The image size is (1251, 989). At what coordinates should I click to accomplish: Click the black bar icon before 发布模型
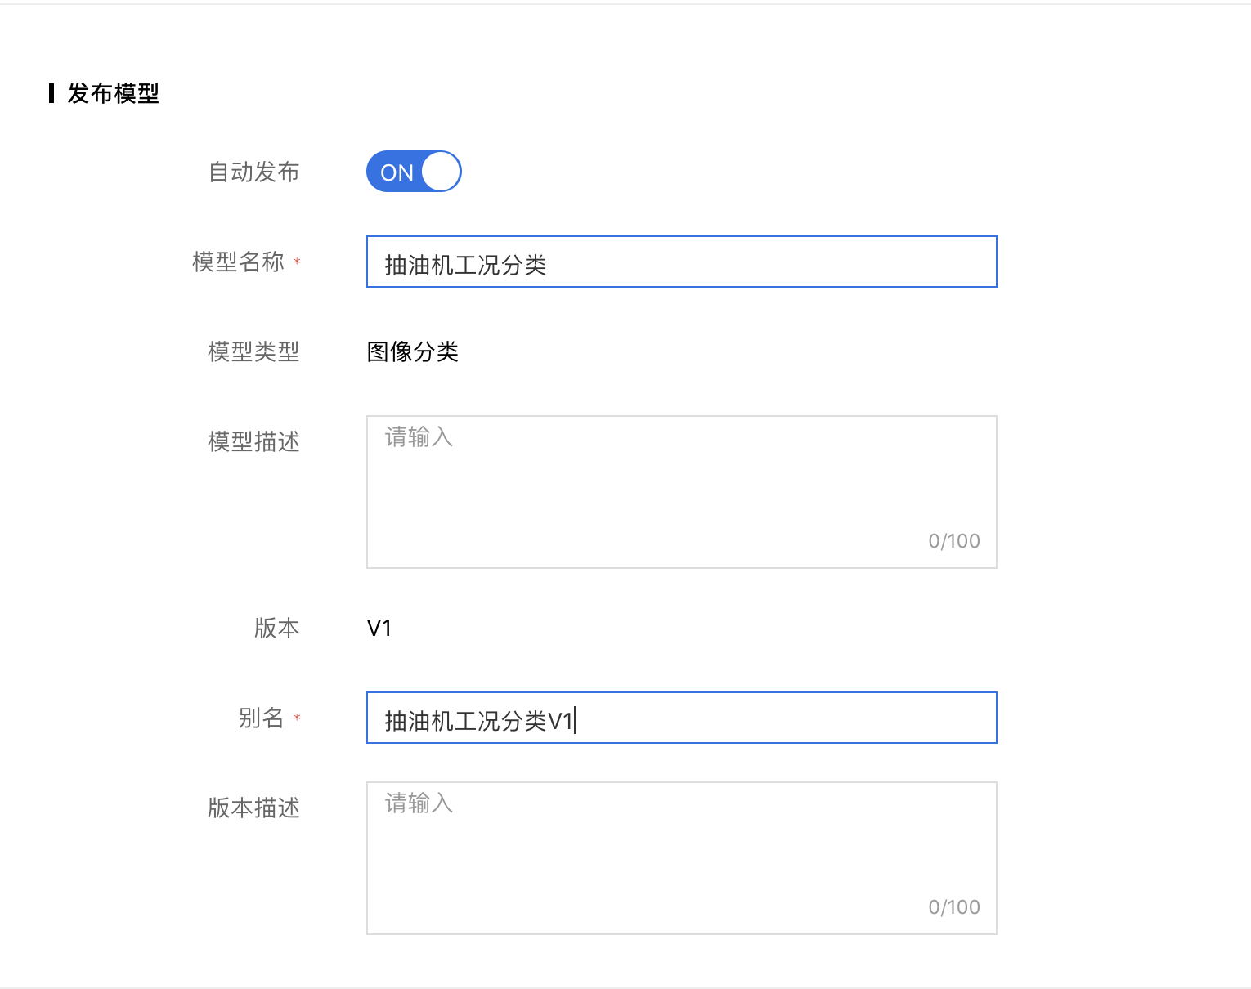pyautogui.click(x=52, y=93)
